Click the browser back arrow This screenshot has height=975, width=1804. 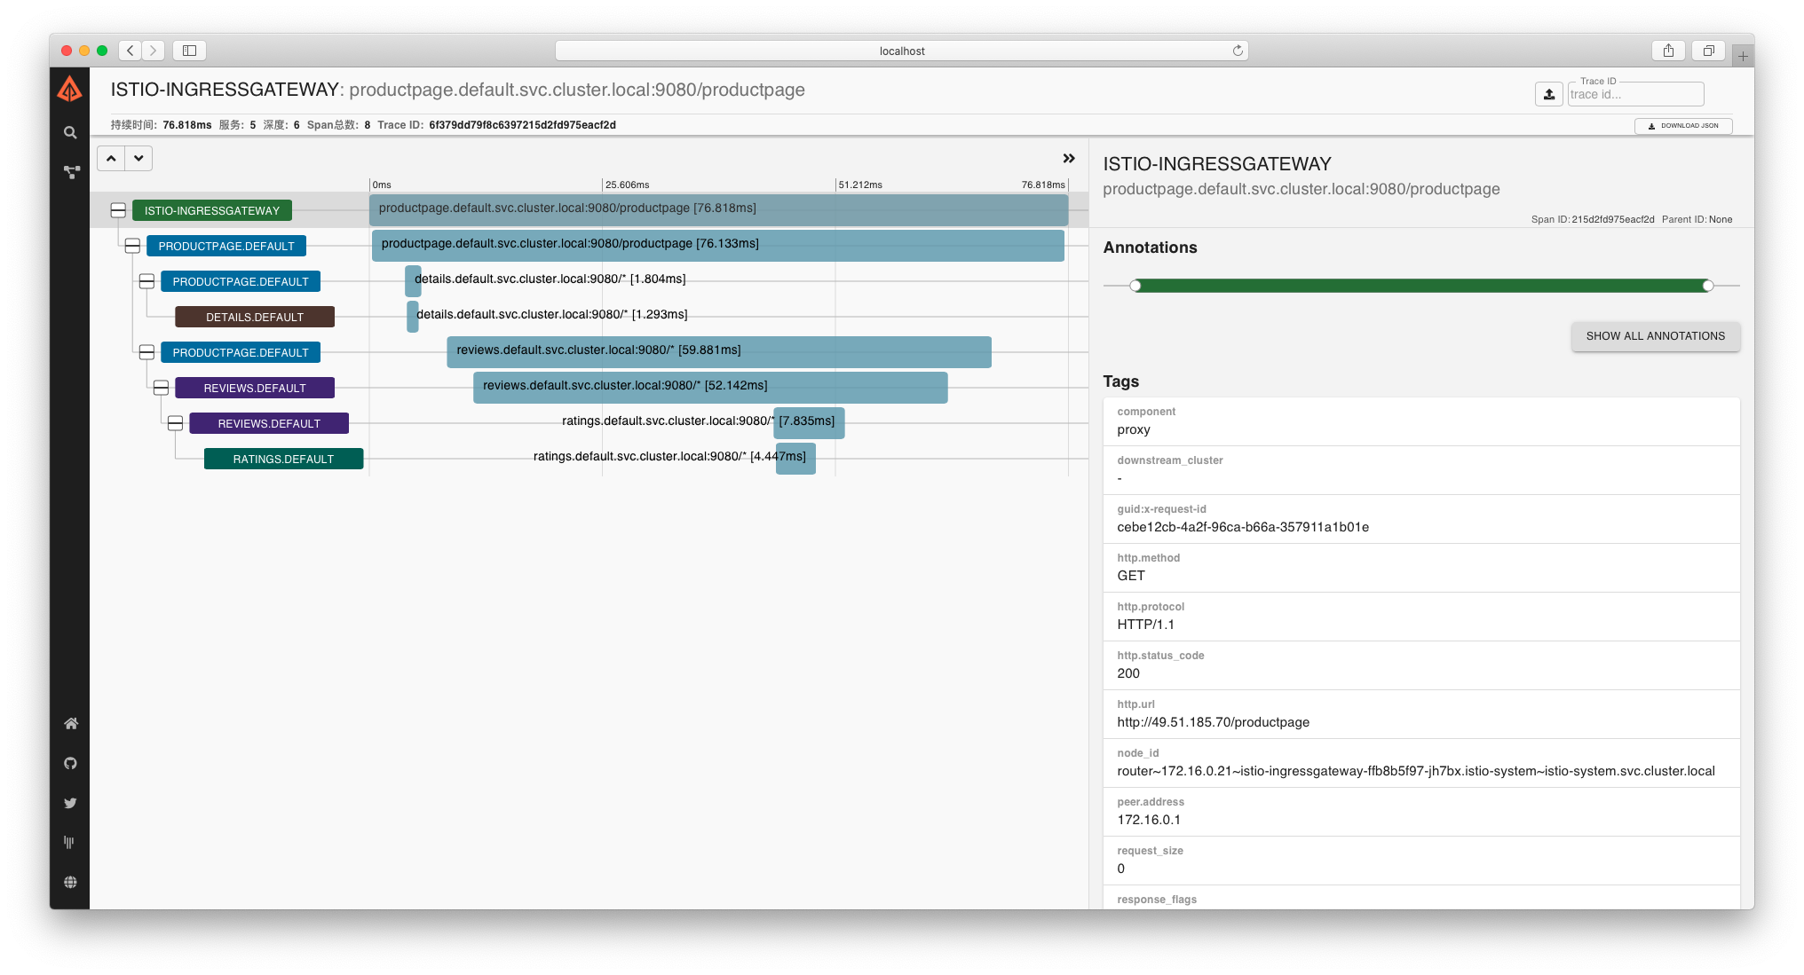(131, 51)
